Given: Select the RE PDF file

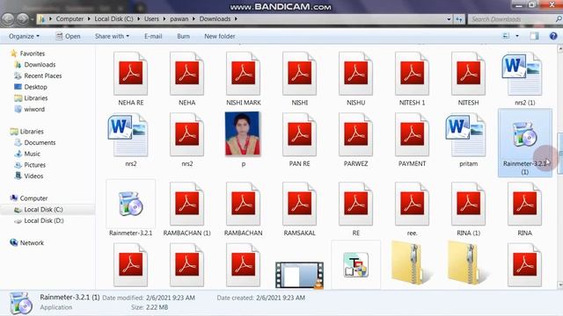Looking at the screenshot, I should [355, 209].
